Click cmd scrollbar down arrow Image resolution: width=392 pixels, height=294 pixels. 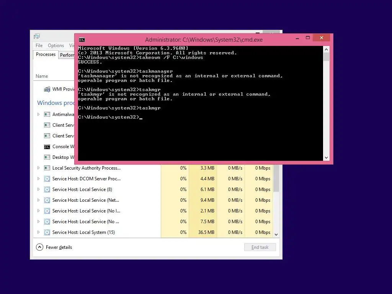tap(326, 157)
